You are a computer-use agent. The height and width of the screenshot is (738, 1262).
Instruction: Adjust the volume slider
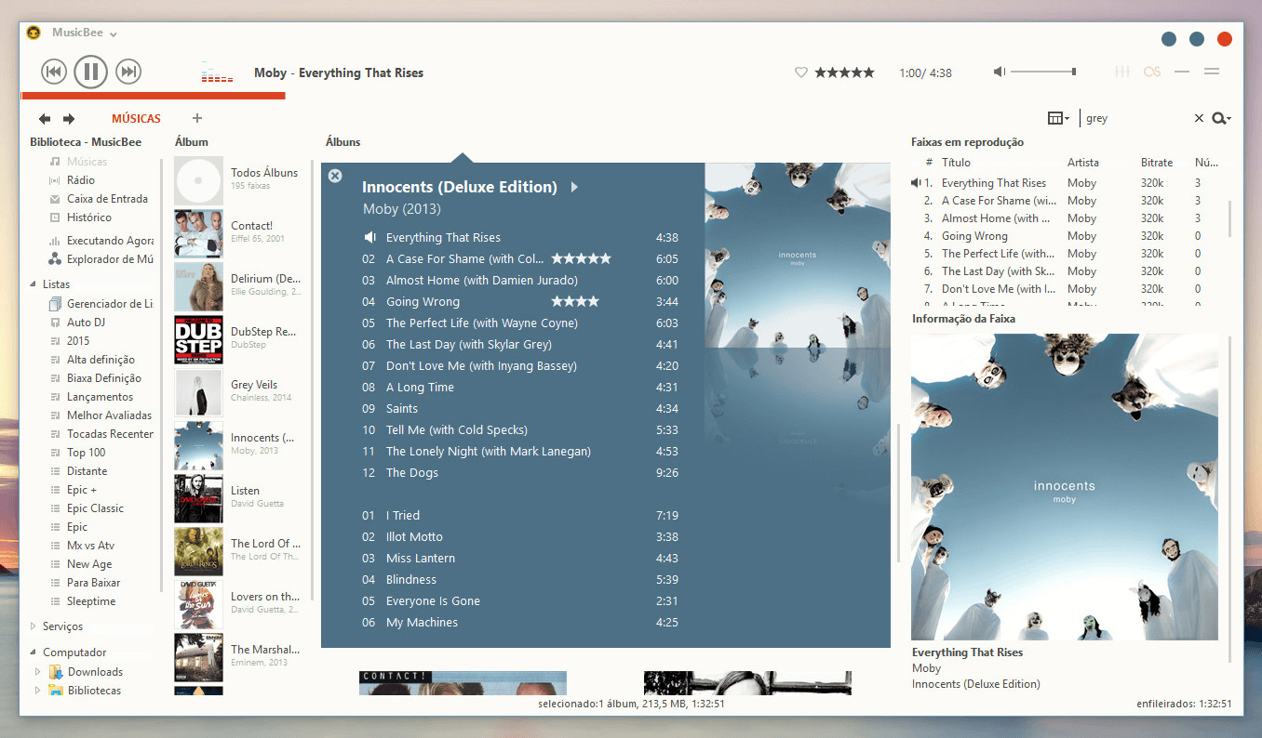pyautogui.click(x=1043, y=72)
